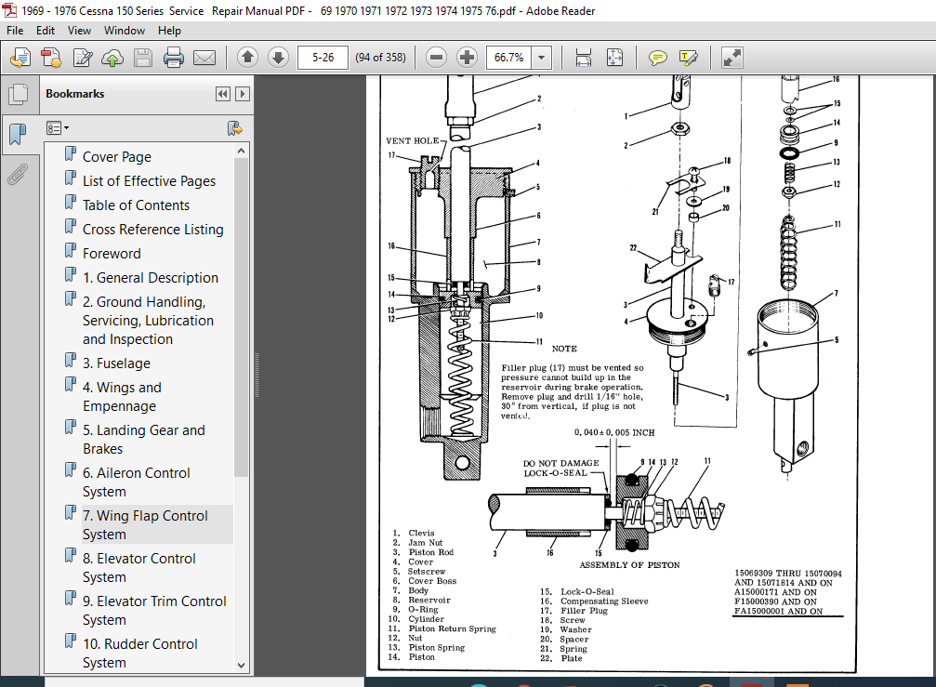This screenshot has height=687, width=936.
Task: Click the bookmarks scrollbar down arrow
Action: pyautogui.click(x=241, y=665)
